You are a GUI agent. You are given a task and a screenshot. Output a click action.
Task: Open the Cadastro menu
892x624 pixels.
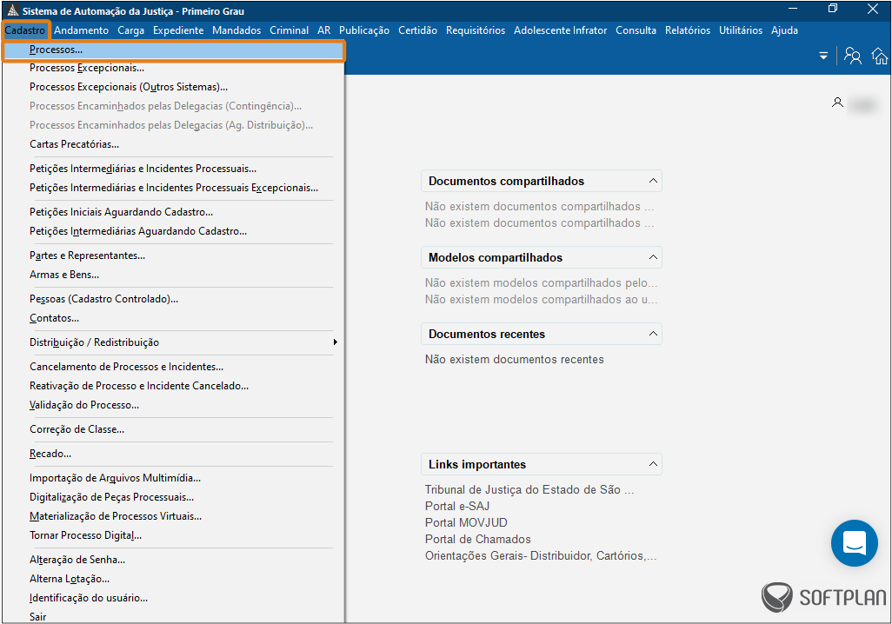pyautogui.click(x=25, y=30)
